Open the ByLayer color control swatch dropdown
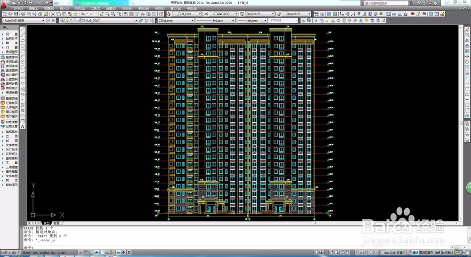 coord(176,20)
